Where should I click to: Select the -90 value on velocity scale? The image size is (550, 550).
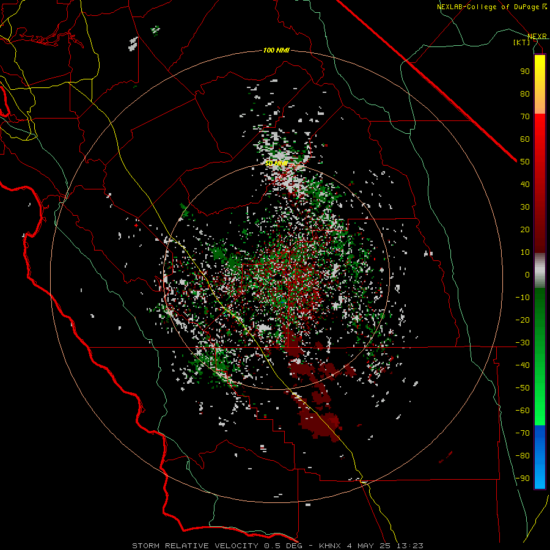522,478
